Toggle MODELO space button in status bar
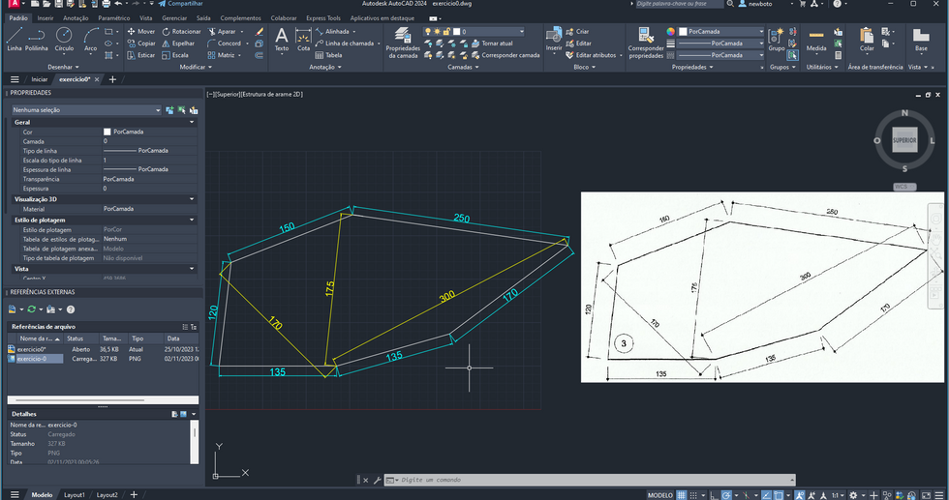This screenshot has height=500, width=949. 659,494
